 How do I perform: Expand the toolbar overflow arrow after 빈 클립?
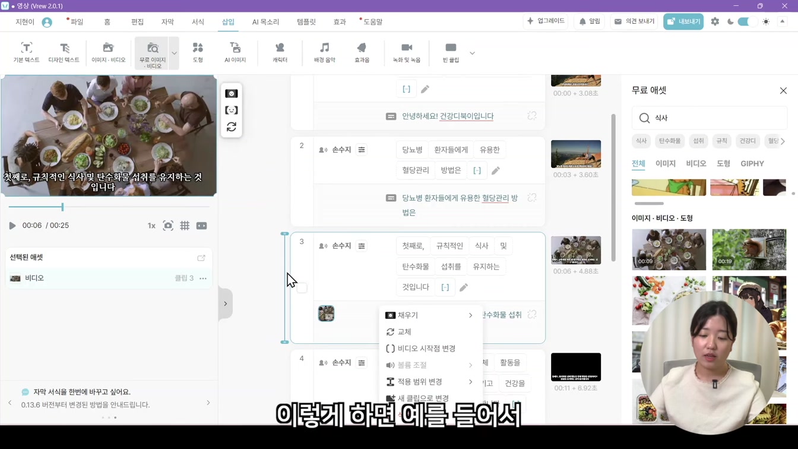click(472, 53)
